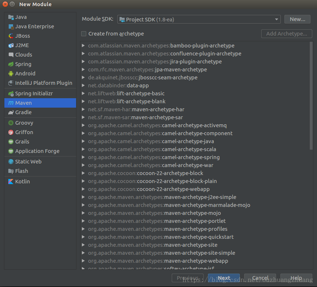Select camel-archetype-component entry
The height and width of the screenshot is (287, 317).
(160, 133)
